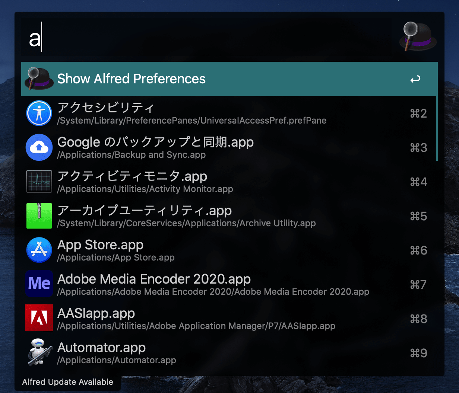Click the ⌘2 shortcut label
459x393 pixels.
(x=418, y=114)
